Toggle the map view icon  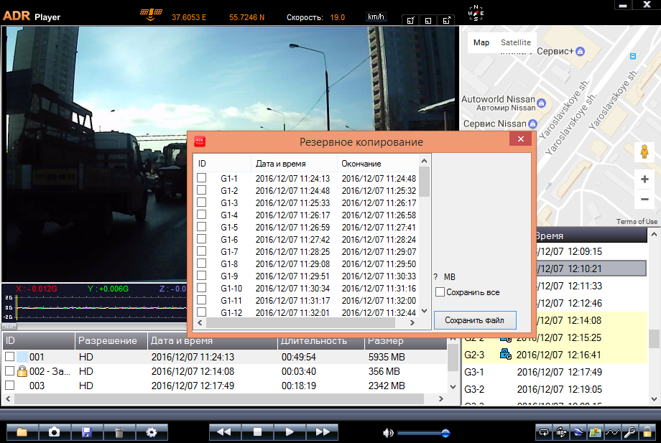click(595, 432)
